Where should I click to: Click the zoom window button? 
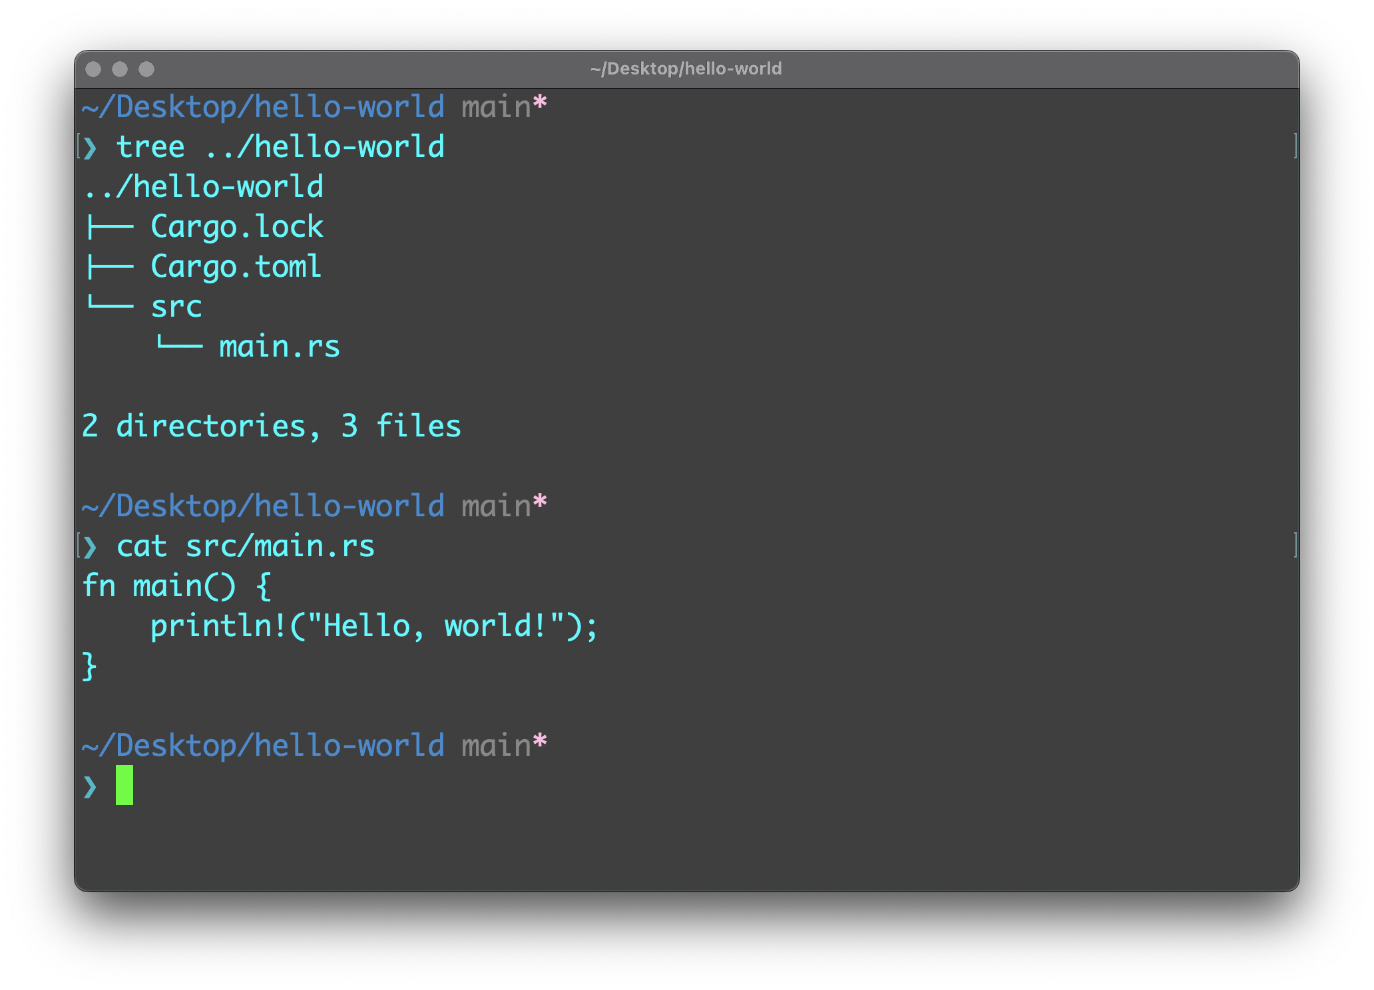click(x=146, y=69)
